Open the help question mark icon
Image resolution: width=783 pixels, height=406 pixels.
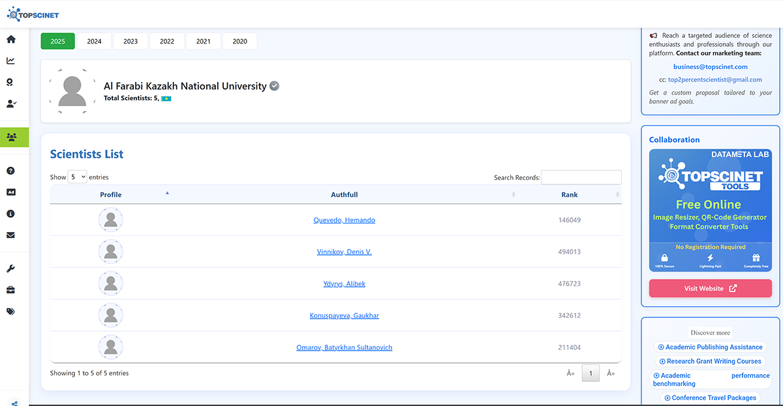tap(11, 171)
